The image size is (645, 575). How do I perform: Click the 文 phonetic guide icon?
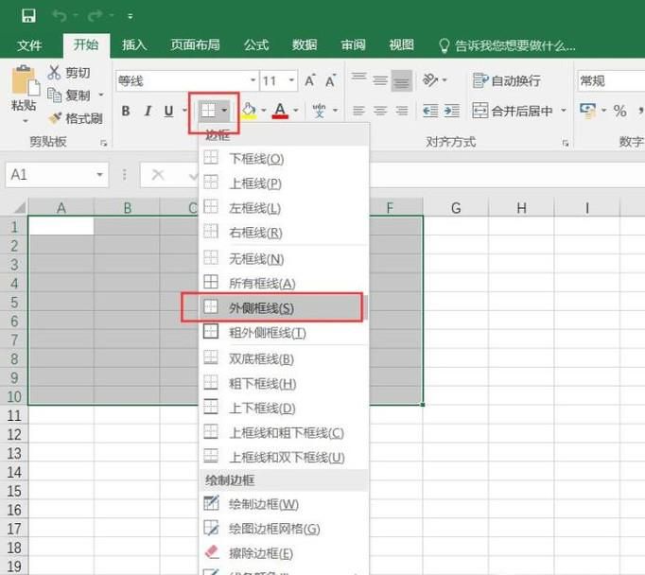(x=320, y=111)
